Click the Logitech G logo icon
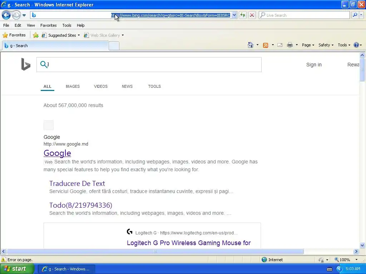The image size is (366, 274). click(129, 232)
